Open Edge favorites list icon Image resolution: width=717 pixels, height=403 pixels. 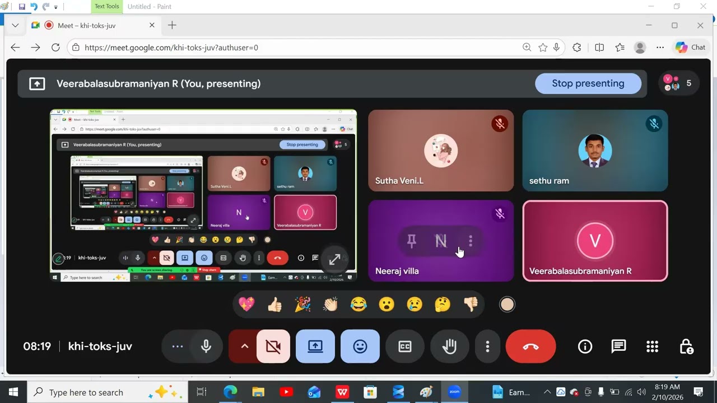620,48
